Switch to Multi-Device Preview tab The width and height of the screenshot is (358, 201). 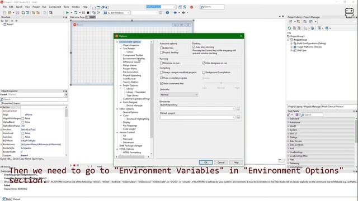pyautogui.click(x=332, y=107)
